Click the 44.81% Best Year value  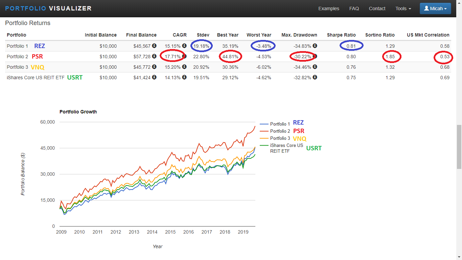(x=230, y=57)
